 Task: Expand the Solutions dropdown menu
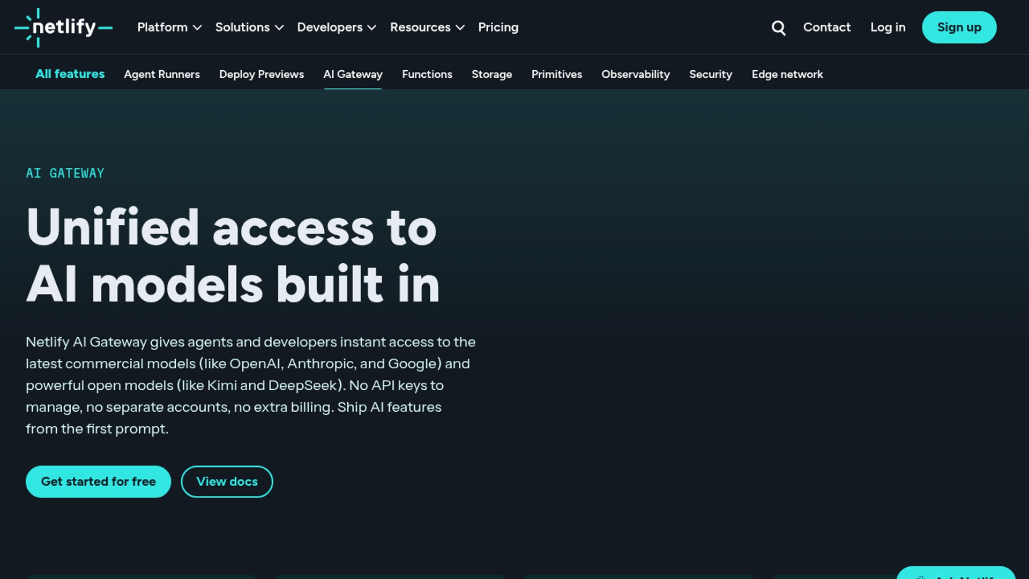249,27
